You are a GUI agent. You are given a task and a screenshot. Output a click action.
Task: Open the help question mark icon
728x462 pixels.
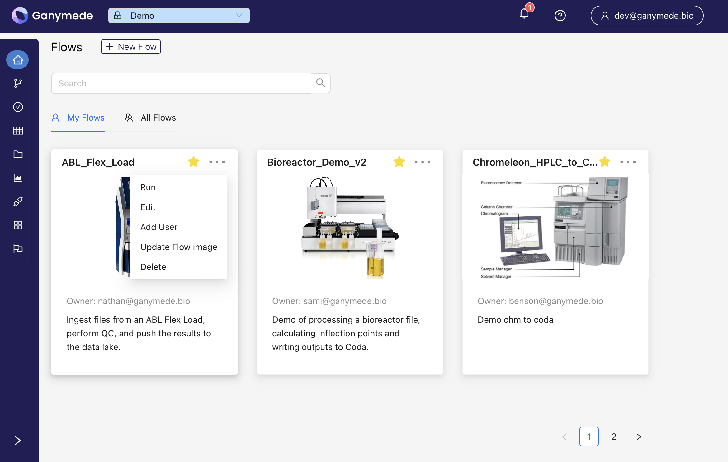click(560, 16)
